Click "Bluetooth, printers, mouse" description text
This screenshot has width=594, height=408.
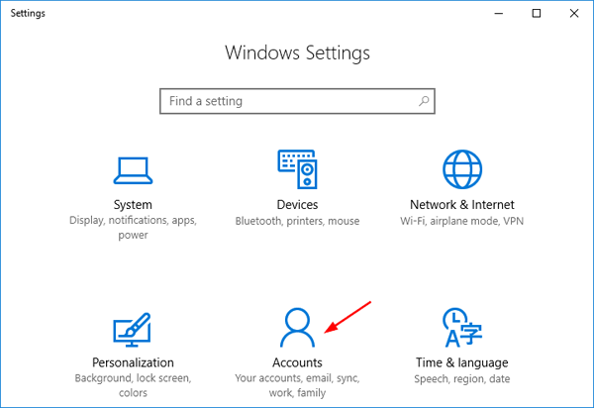(x=297, y=222)
